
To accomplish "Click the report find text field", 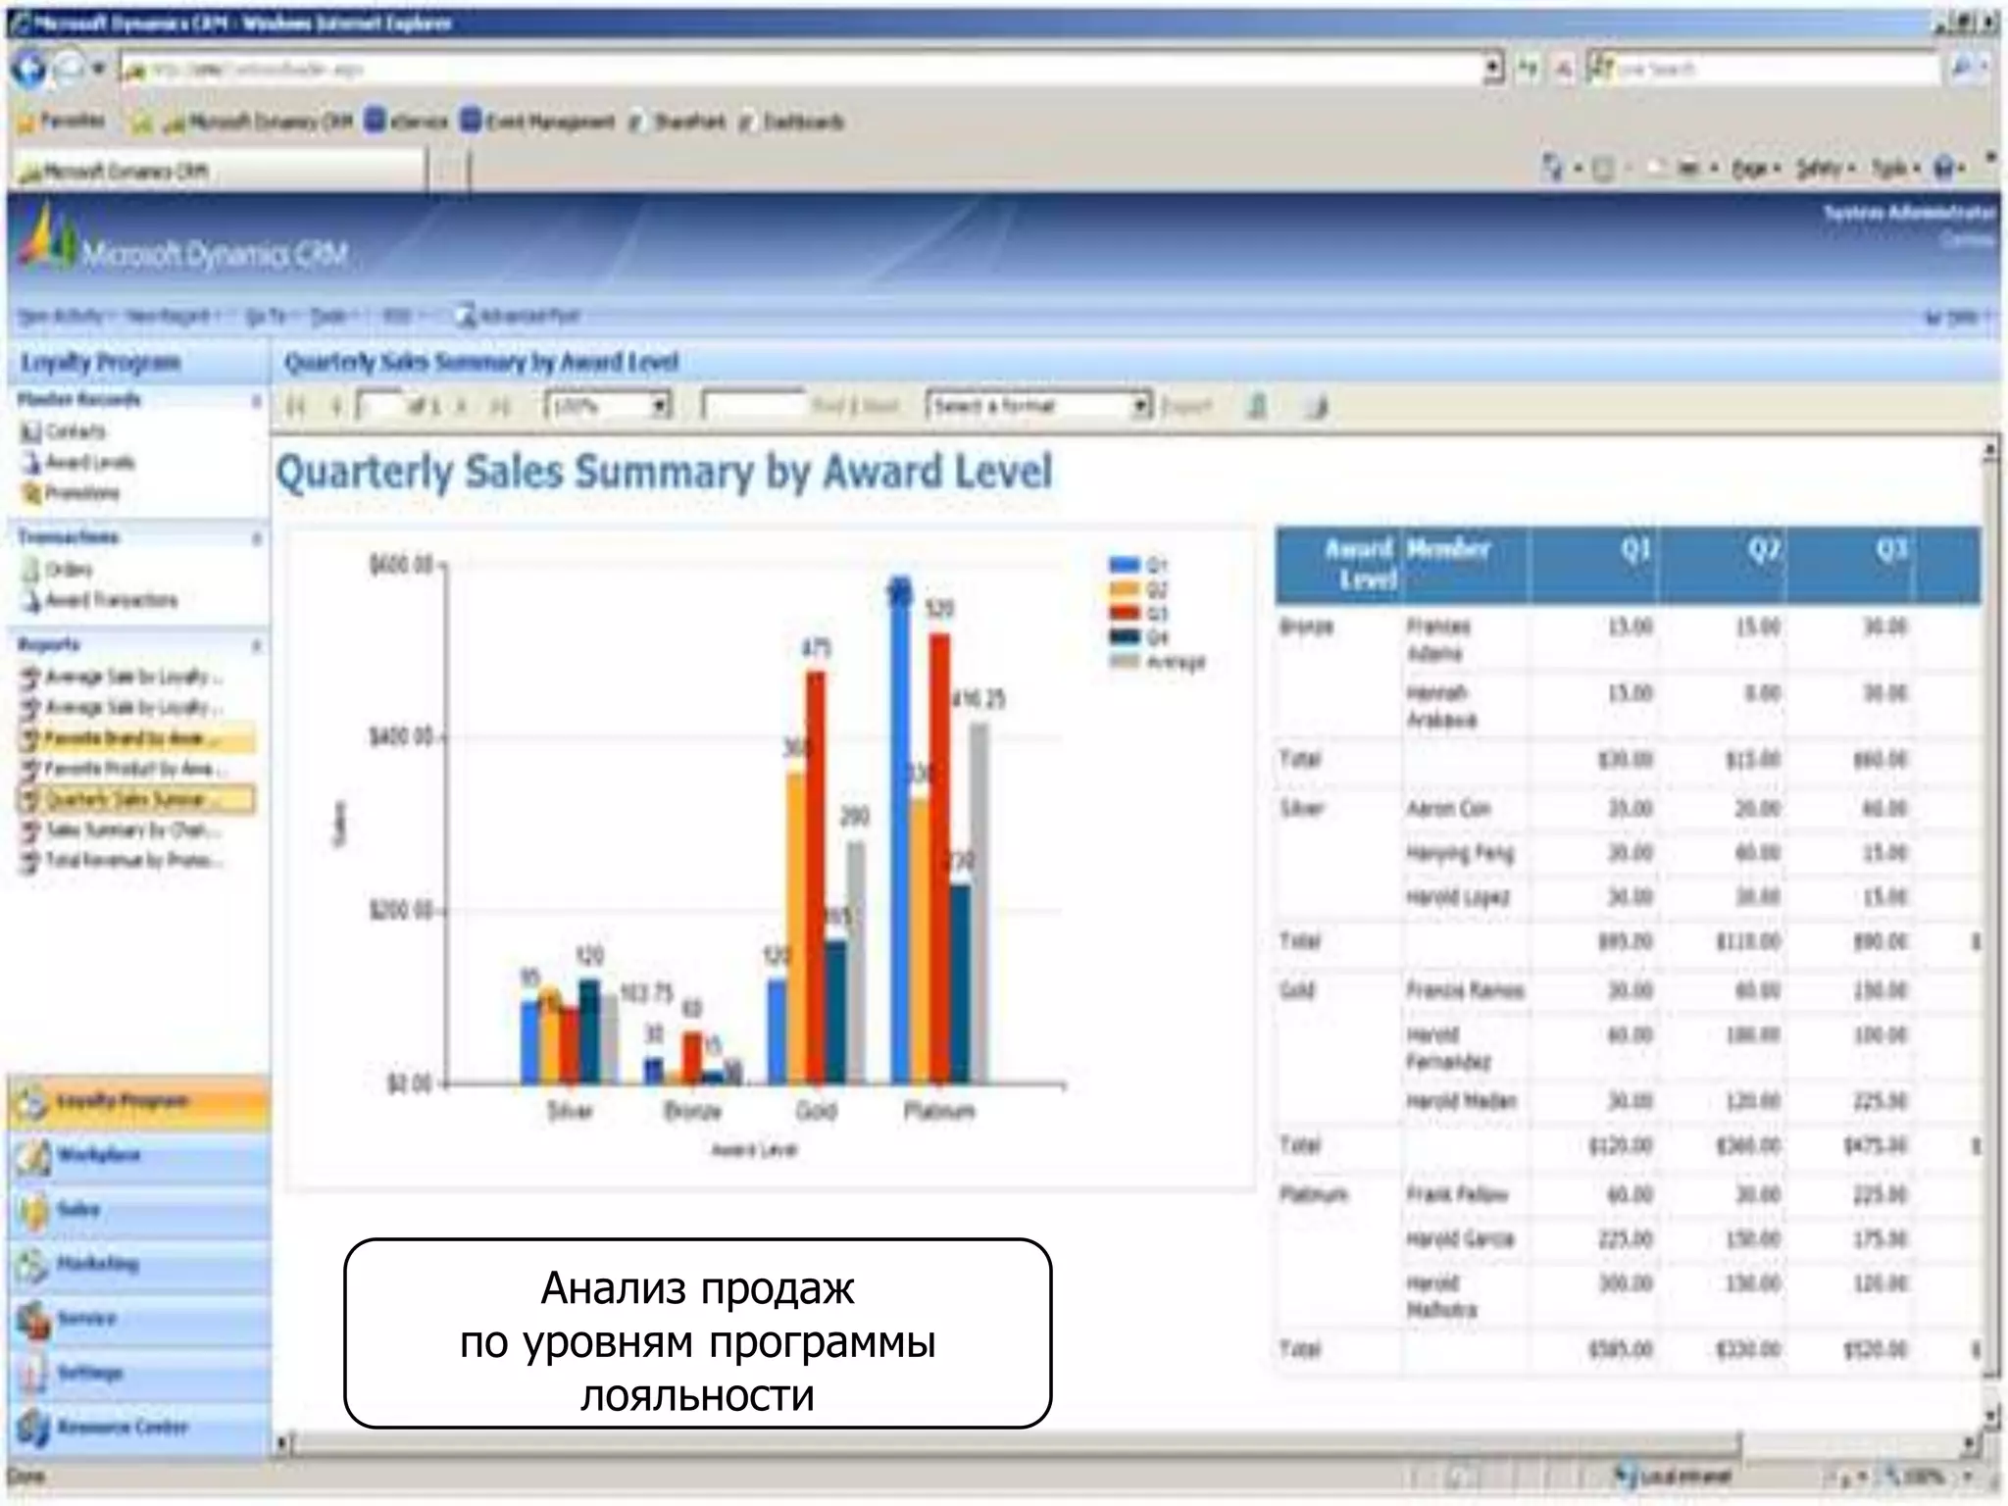I will [x=753, y=406].
